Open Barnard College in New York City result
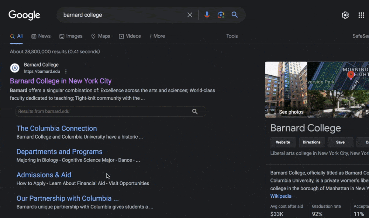The width and height of the screenshot is (369, 218). click(61, 81)
